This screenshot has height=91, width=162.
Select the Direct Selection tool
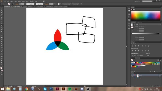tap(2, 11)
